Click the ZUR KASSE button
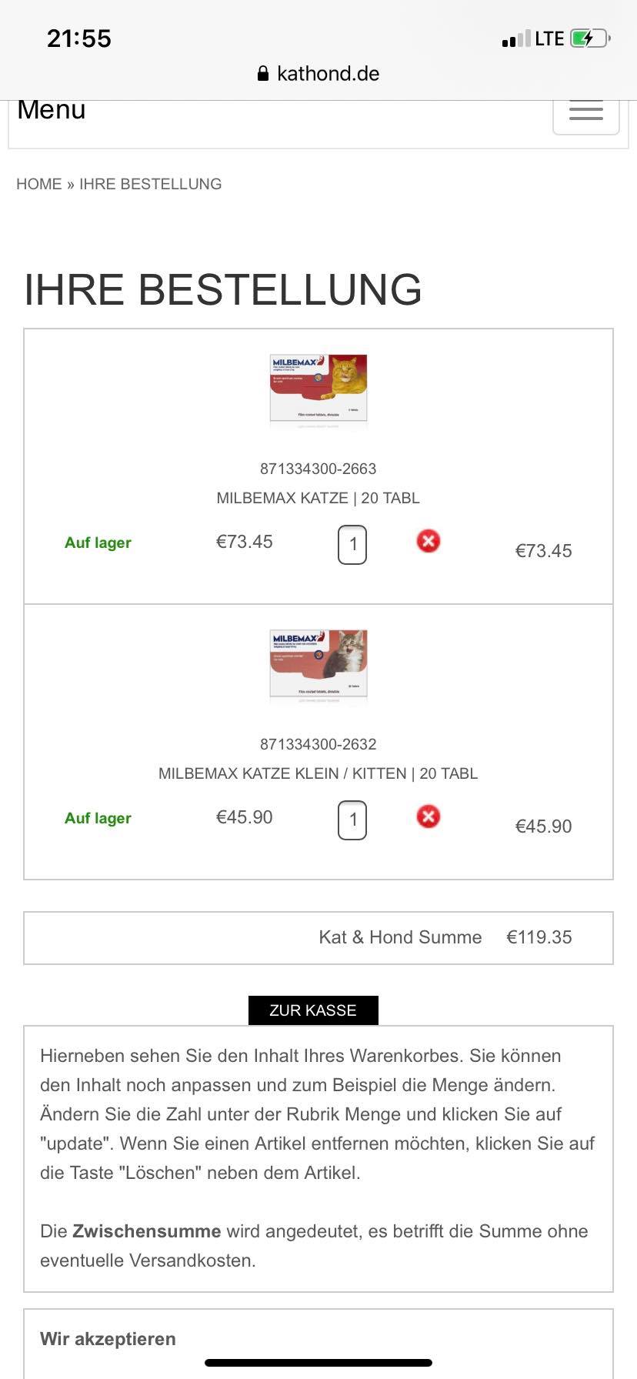Screen dimensions: 637x1379 pos(313,1010)
